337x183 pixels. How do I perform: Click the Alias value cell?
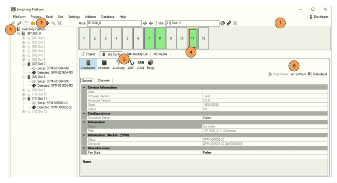(x=265, y=92)
